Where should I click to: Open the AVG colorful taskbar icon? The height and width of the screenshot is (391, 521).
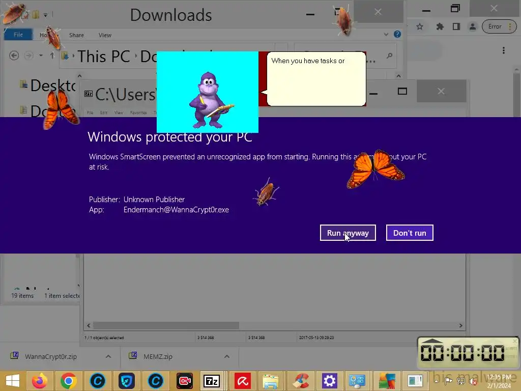click(387, 381)
